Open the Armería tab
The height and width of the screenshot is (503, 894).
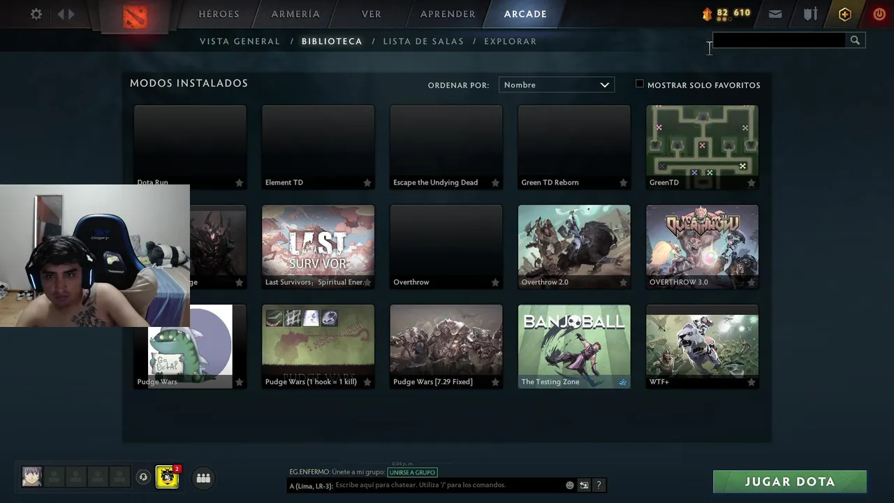295,14
